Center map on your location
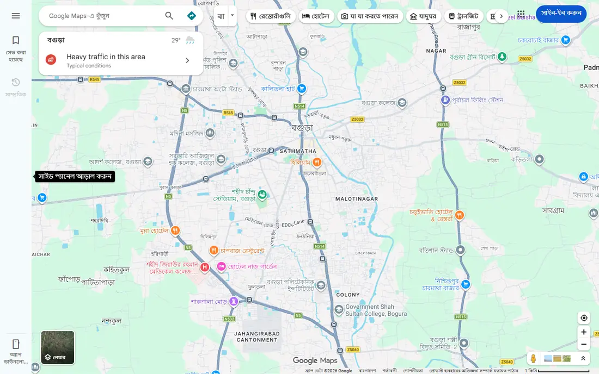The width and height of the screenshot is (599, 374). pos(584,318)
